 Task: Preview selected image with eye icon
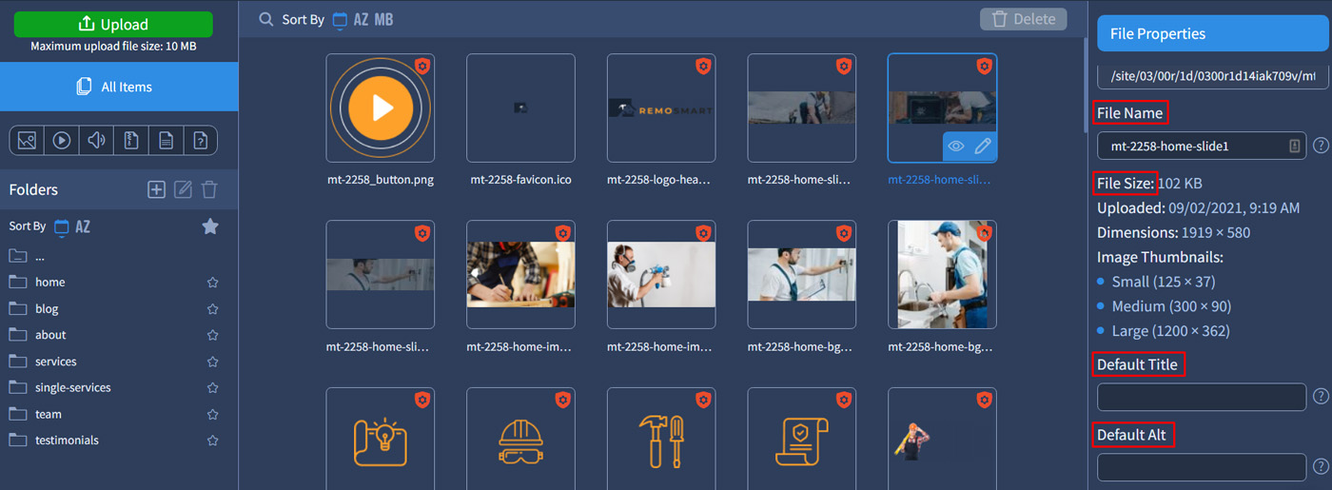coord(956,147)
